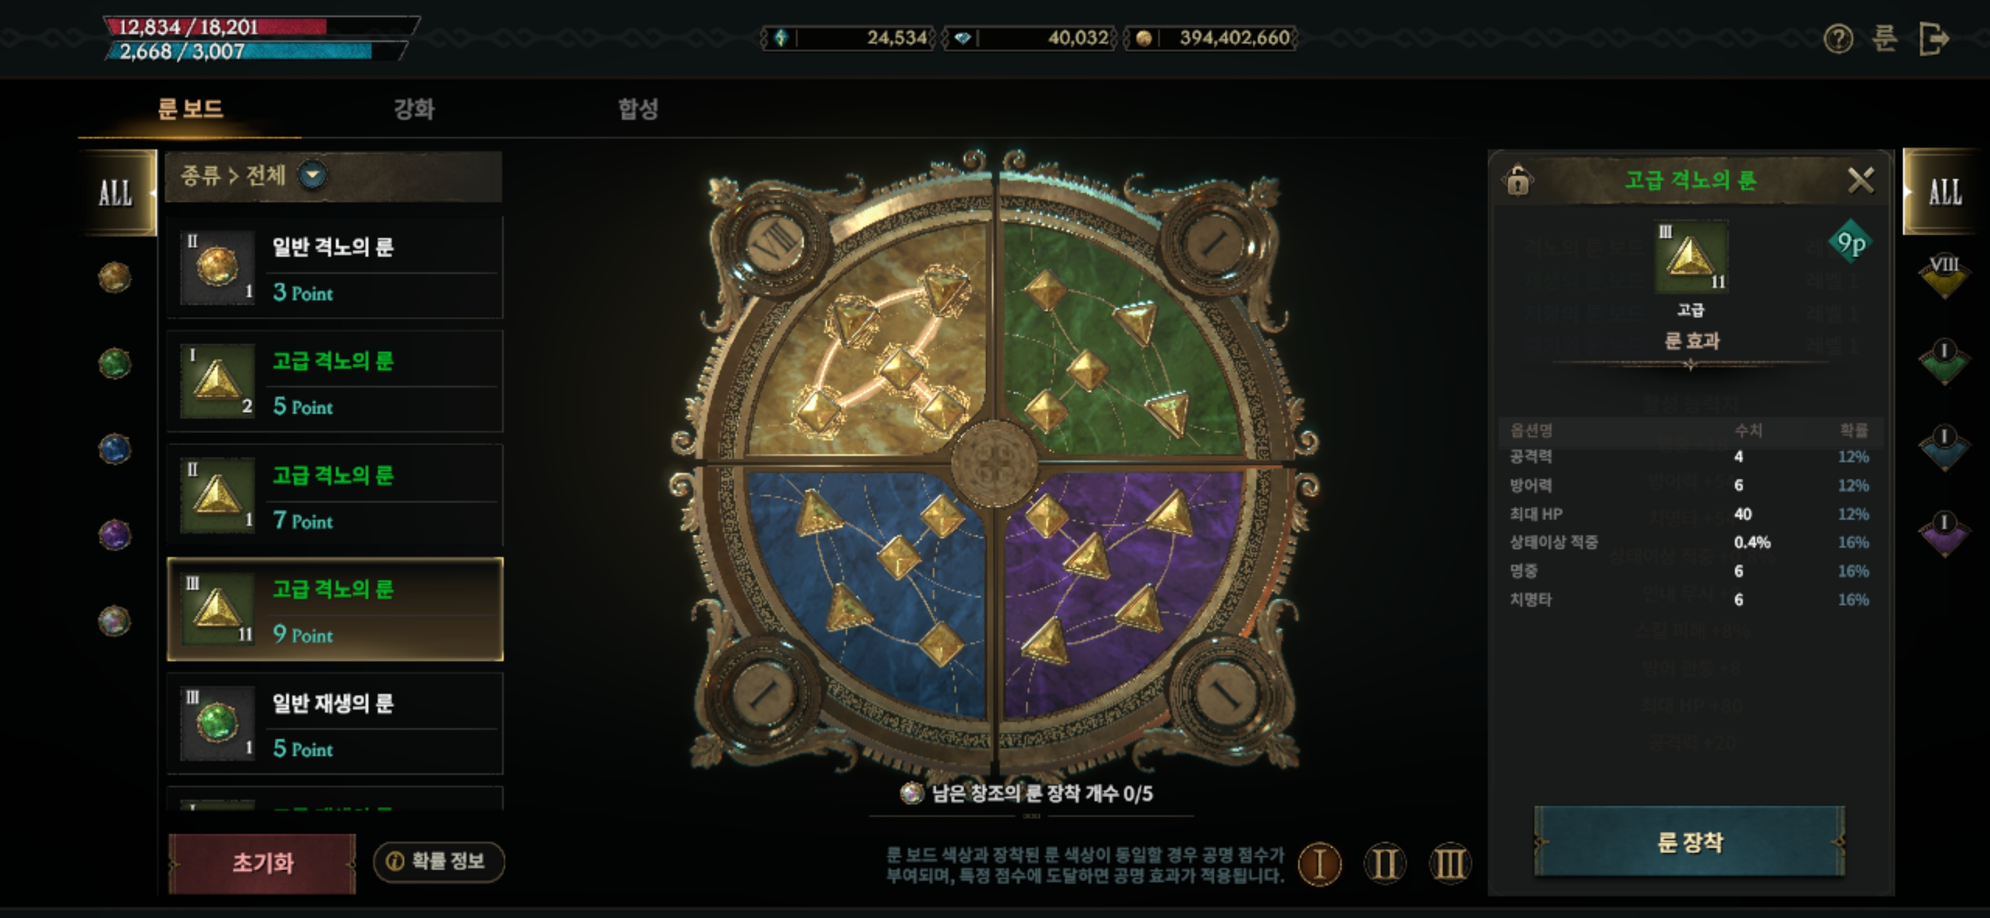
Task: Expand the 종류 > 전체 type dropdown
Action: tap(313, 175)
